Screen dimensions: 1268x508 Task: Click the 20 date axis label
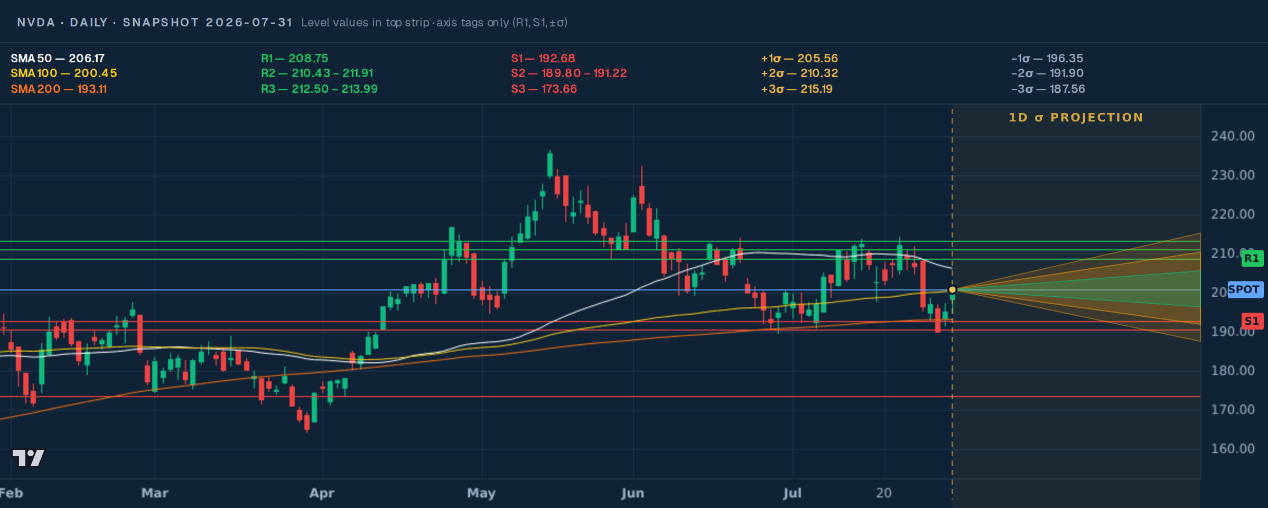[884, 493]
